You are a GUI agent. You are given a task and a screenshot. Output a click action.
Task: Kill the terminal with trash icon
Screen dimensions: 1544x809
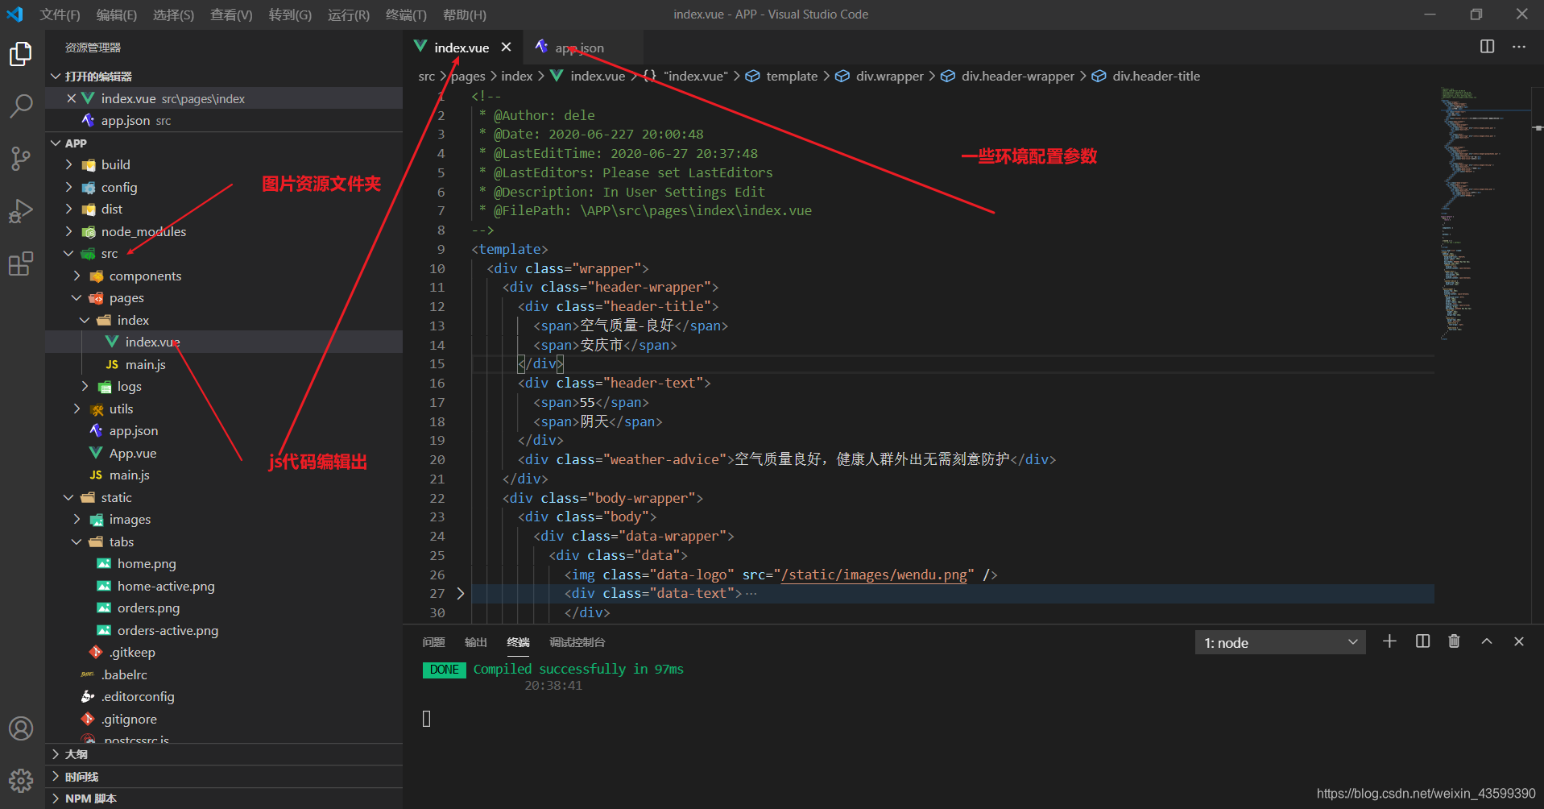1454,641
